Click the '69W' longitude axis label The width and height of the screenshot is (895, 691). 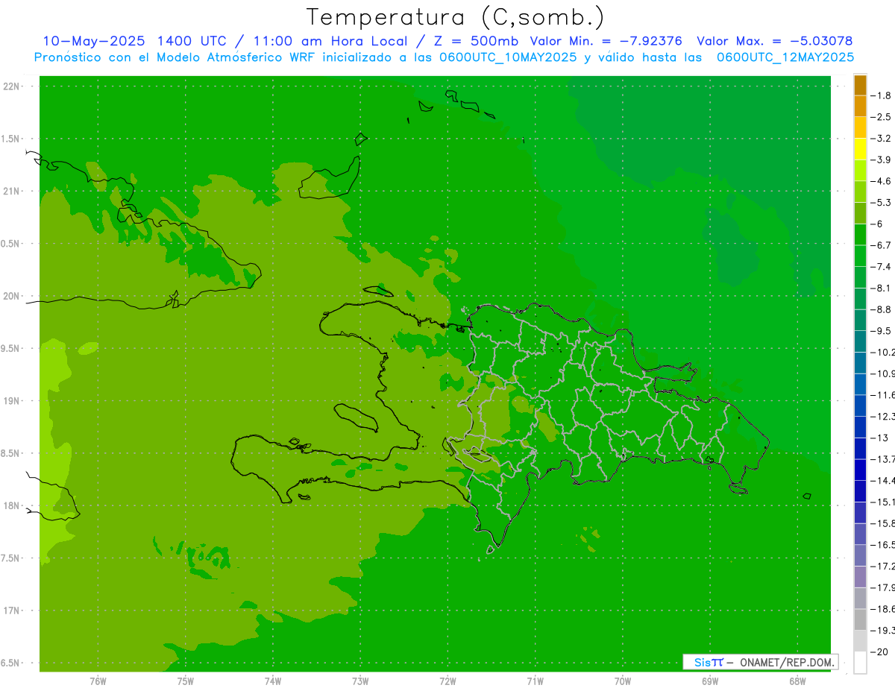point(710,681)
